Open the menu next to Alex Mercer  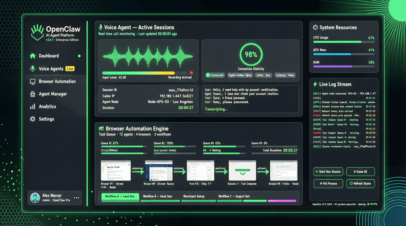tap(76, 198)
